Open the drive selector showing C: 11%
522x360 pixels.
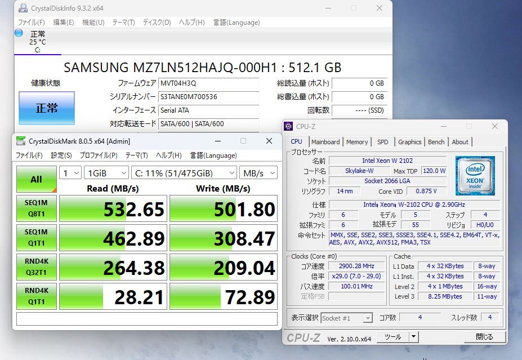(x=184, y=173)
